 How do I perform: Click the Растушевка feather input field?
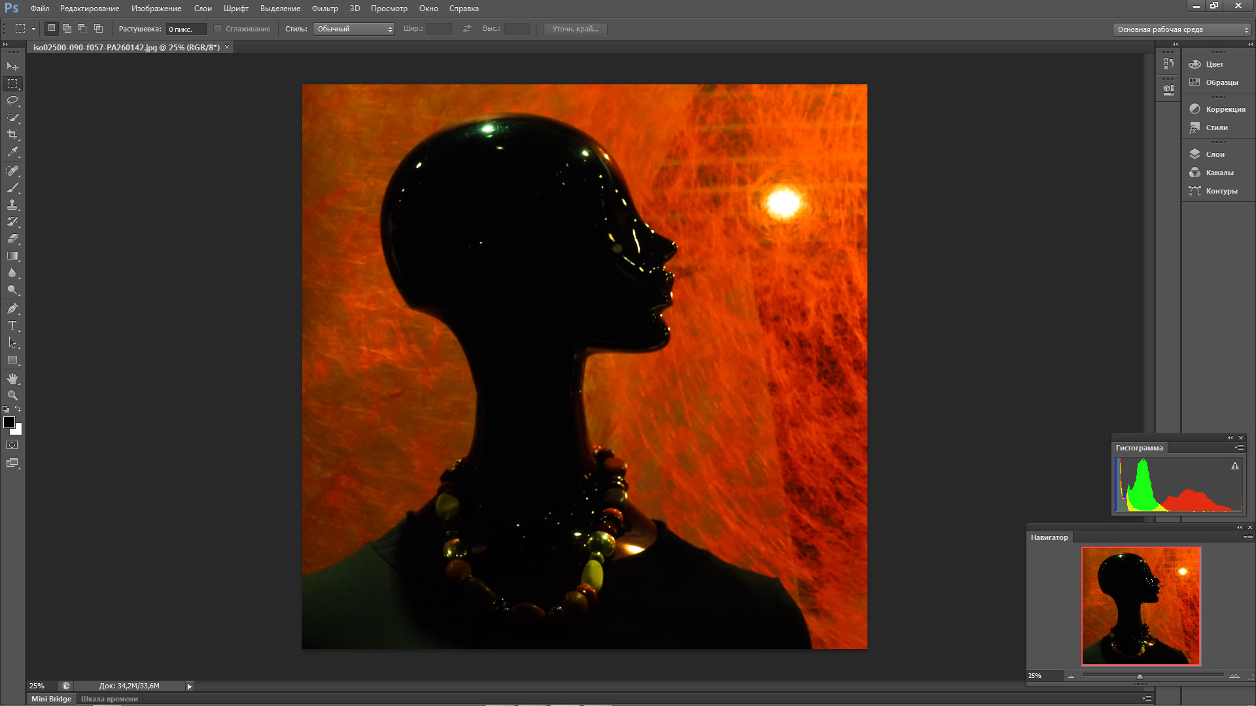tap(186, 29)
